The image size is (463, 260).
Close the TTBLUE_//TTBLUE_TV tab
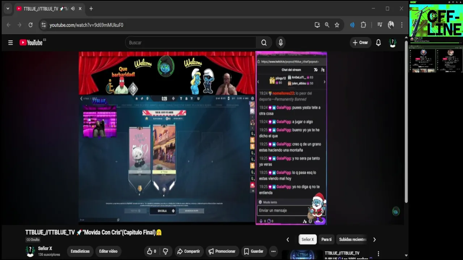coord(80,9)
